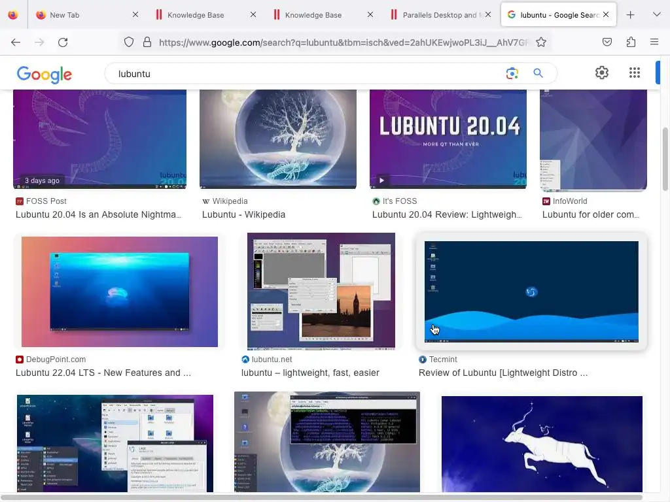Open the lubuntu.net screenshot image
Image resolution: width=670 pixels, height=502 pixels.
click(321, 292)
